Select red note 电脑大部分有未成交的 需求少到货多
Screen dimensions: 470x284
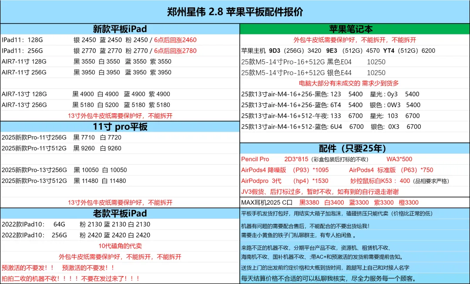(349, 83)
